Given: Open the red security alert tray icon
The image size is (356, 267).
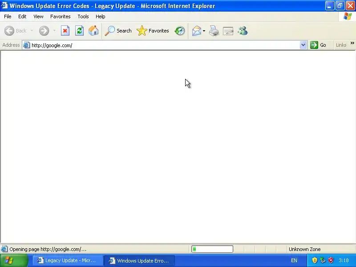Looking at the screenshot, I should point(331,260).
